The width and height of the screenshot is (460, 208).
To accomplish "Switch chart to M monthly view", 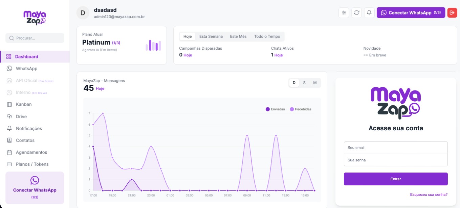I will point(315,83).
